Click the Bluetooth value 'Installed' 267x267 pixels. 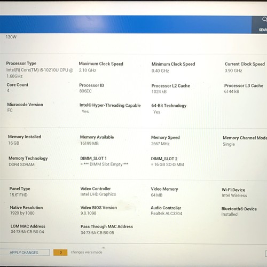pyautogui.click(x=229, y=214)
